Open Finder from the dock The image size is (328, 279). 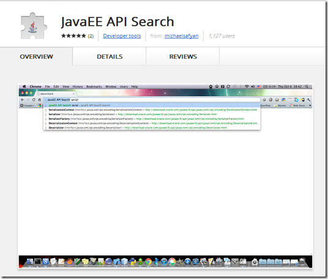[x=30, y=261]
